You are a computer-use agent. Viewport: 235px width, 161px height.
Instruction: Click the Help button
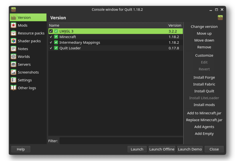(x=21, y=149)
